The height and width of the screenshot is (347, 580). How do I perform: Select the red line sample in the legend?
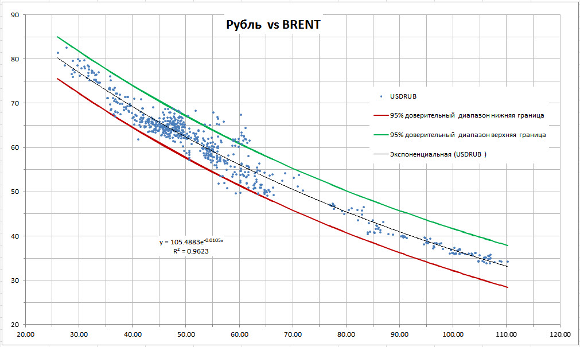click(380, 115)
